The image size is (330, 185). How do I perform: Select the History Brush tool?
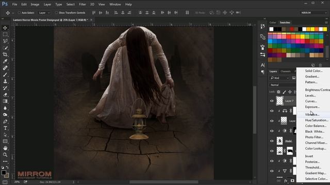(5, 88)
